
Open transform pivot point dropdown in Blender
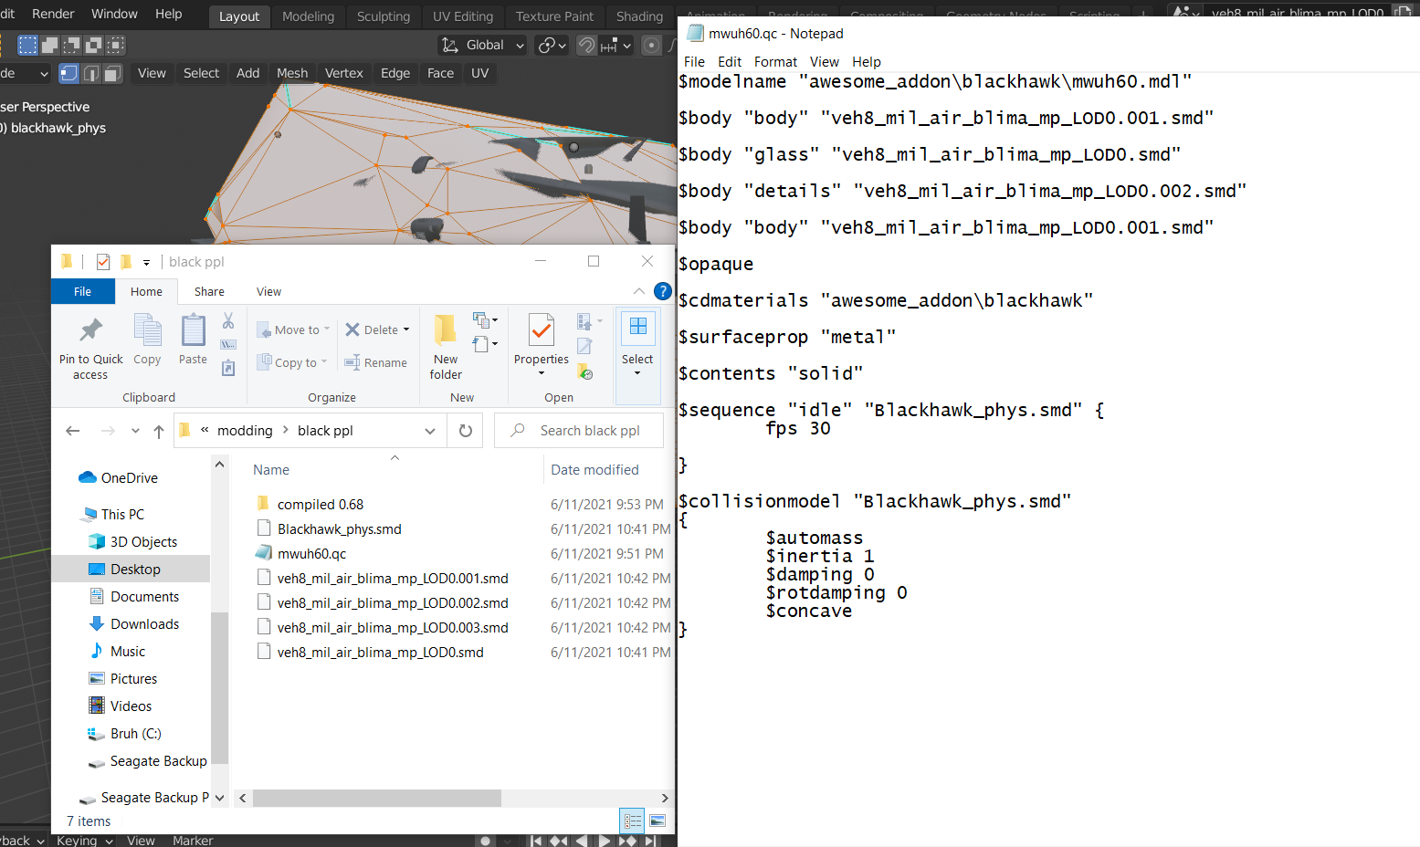click(x=552, y=45)
